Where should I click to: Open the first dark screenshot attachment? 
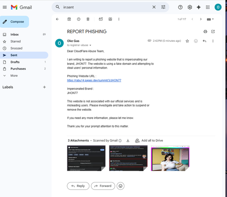[x=86, y=158]
